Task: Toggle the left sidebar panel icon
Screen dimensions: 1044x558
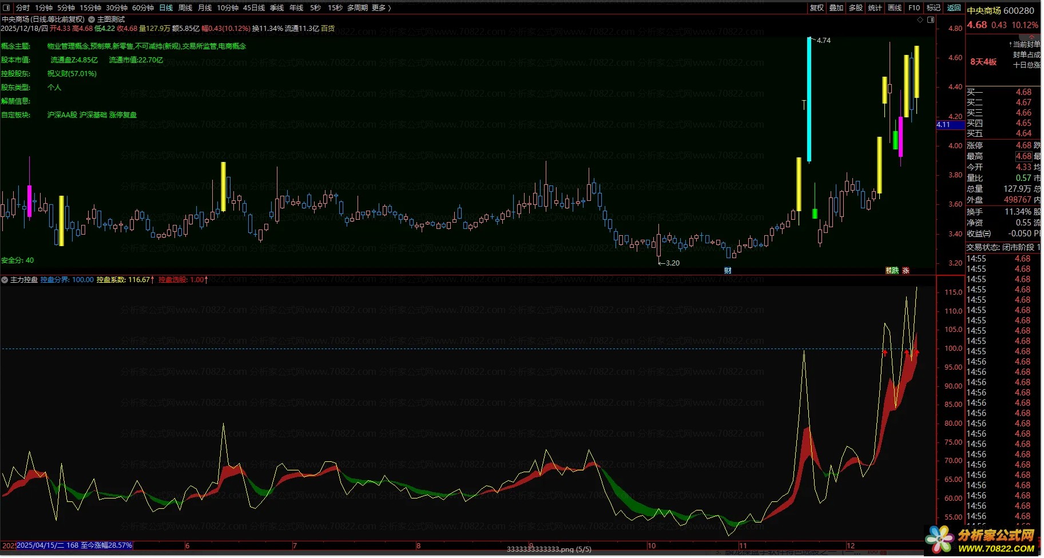Action: click(x=6, y=8)
